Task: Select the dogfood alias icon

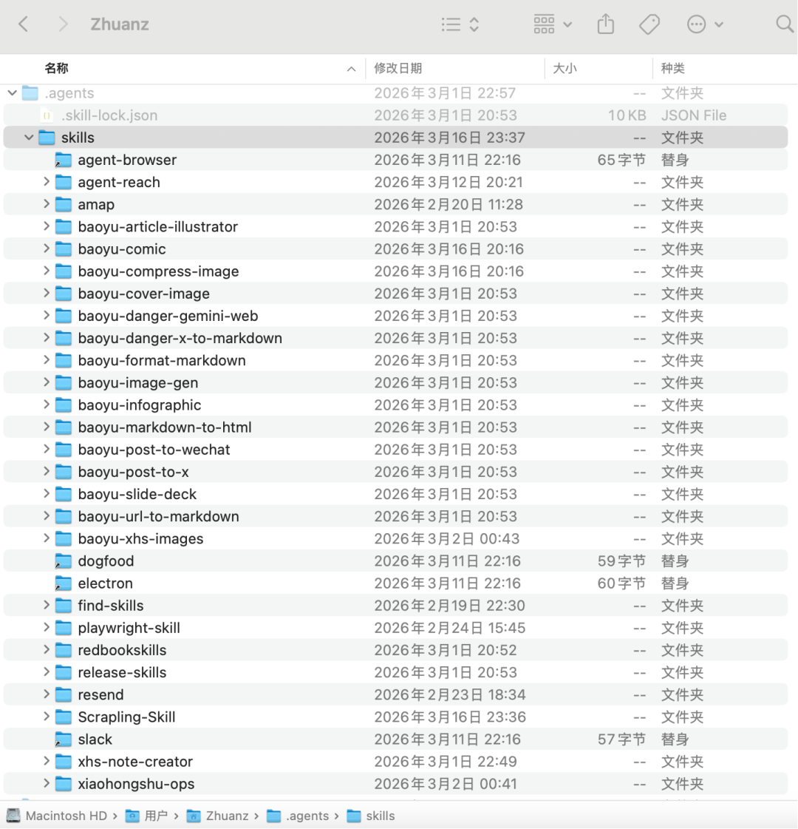Action: click(x=64, y=561)
